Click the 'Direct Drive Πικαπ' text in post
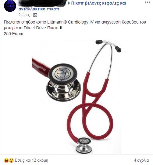153x165 pixels. coord(41,28)
